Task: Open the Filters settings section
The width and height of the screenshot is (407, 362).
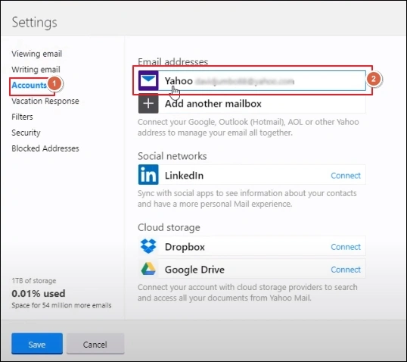Action: click(22, 117)
